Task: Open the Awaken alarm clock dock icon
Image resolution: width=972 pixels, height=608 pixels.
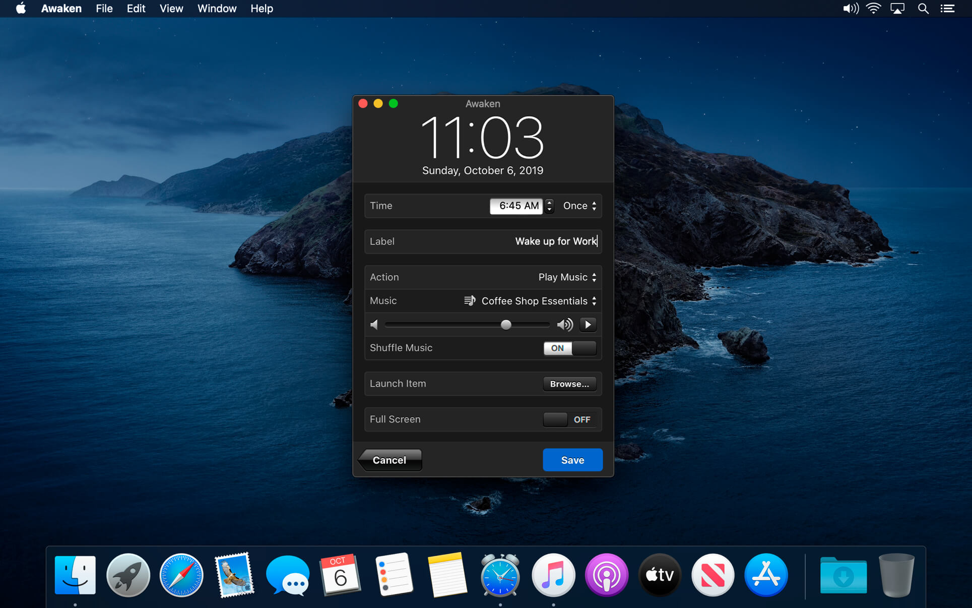Action: (500, 575)
